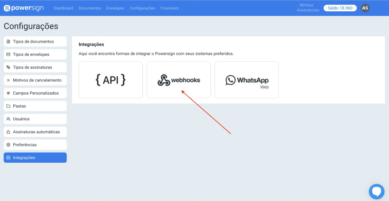Image resolution: width=389 pixels, height=201 pixels.
Task: Click the pen icon beside Tipos de assinaturas
Action: (8, 67)
